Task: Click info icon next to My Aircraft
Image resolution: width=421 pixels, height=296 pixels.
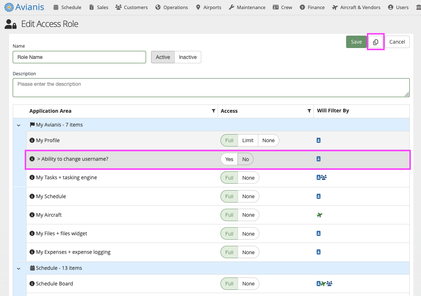Action: pos(32,215)
